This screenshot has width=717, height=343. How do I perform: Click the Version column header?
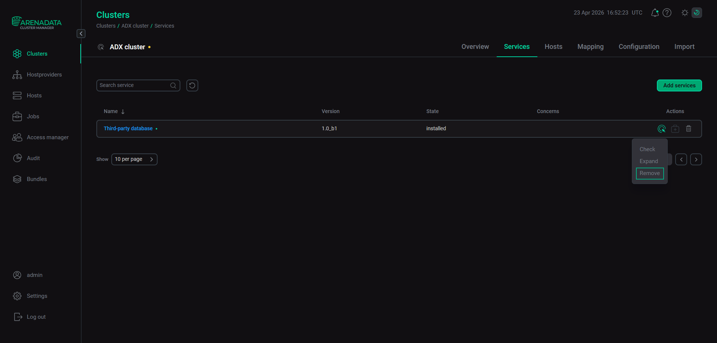click(x=330, y=111)
